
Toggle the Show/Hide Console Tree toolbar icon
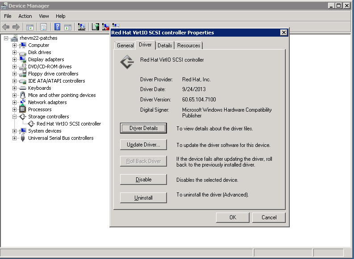30,27
